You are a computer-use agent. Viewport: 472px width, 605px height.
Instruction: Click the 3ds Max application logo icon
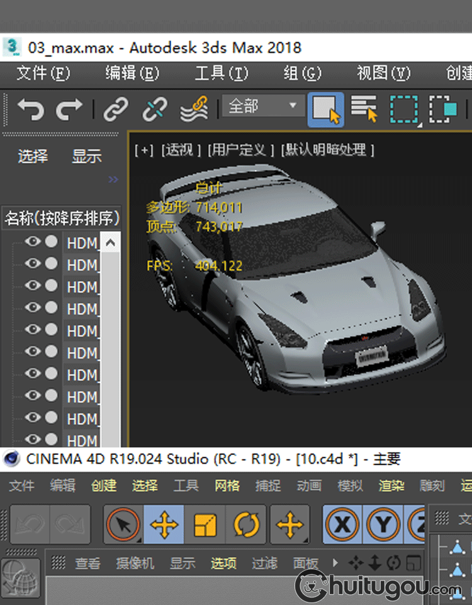(x=12, y=47)
